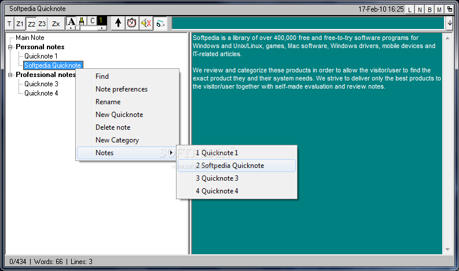This screenshot has height=271, width=459.
Task: Click the windows/folders icon in toolbar
Action: [160, 23]
